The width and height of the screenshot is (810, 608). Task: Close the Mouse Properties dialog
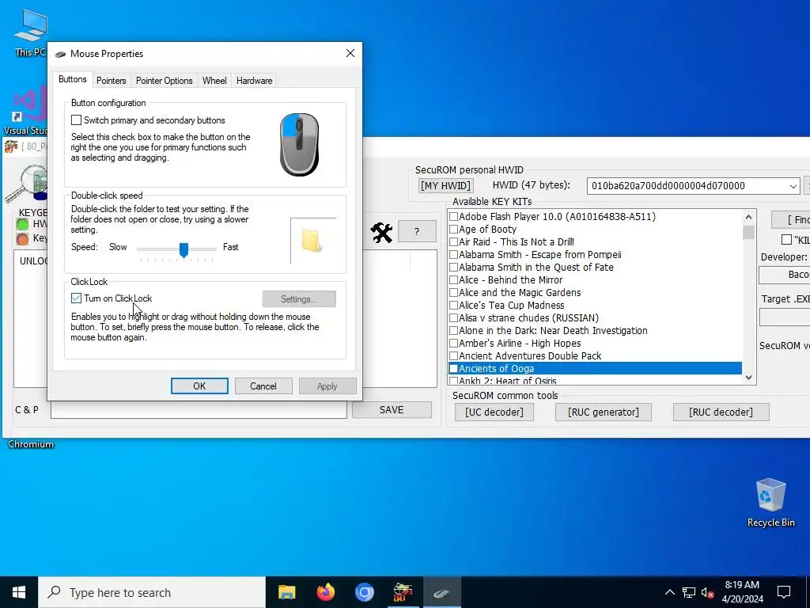[350, 53]
